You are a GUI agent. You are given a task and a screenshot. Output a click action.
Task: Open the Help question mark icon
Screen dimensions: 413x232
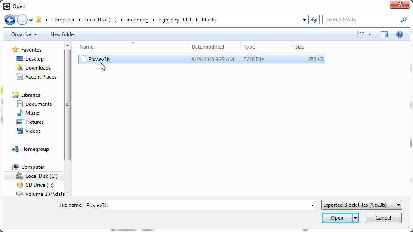tap(399, 34)
